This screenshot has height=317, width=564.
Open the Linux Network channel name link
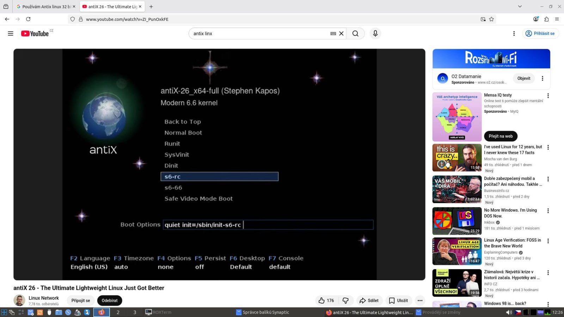tap(44, 298)
